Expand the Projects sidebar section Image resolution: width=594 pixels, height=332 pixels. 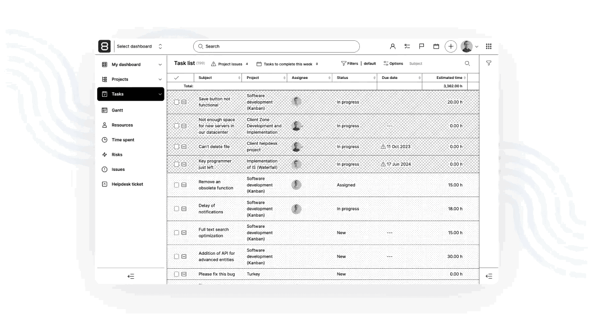click(x=160, y=80)
